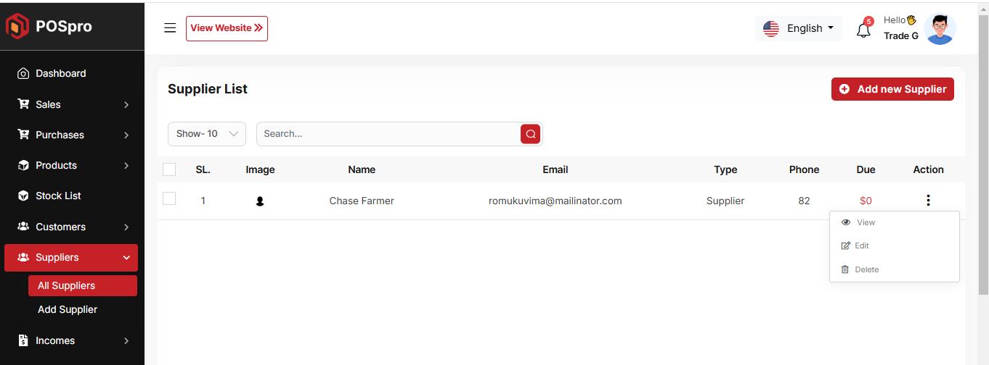This screenshot has width=989, height=365.
Task: Choose Delete from the action menu
Action: pyautogui.click(x=866, y=269)
